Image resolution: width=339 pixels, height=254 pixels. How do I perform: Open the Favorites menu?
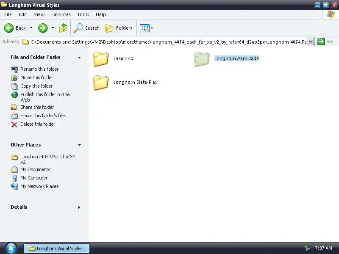pyautogui.click(x=61, y=14)
